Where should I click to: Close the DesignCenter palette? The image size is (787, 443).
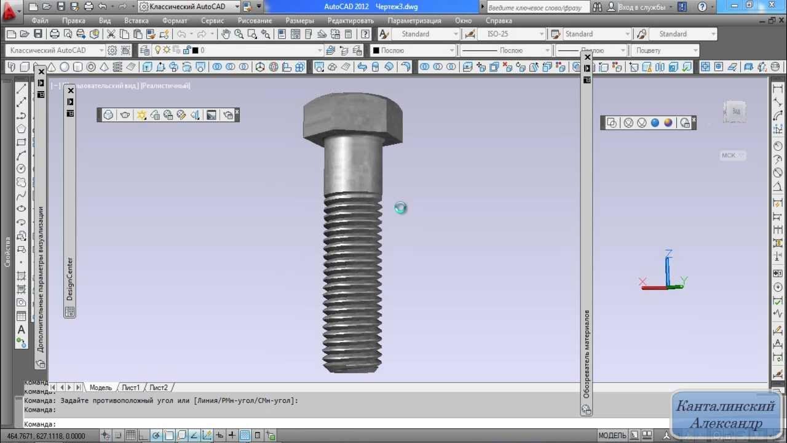point(70,90)
